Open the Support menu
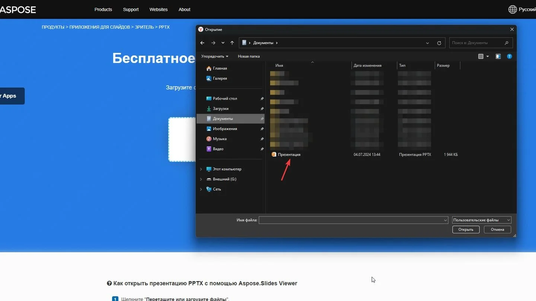Image resolution: width=536 pixels, height=301 pixels. point(131,9)
